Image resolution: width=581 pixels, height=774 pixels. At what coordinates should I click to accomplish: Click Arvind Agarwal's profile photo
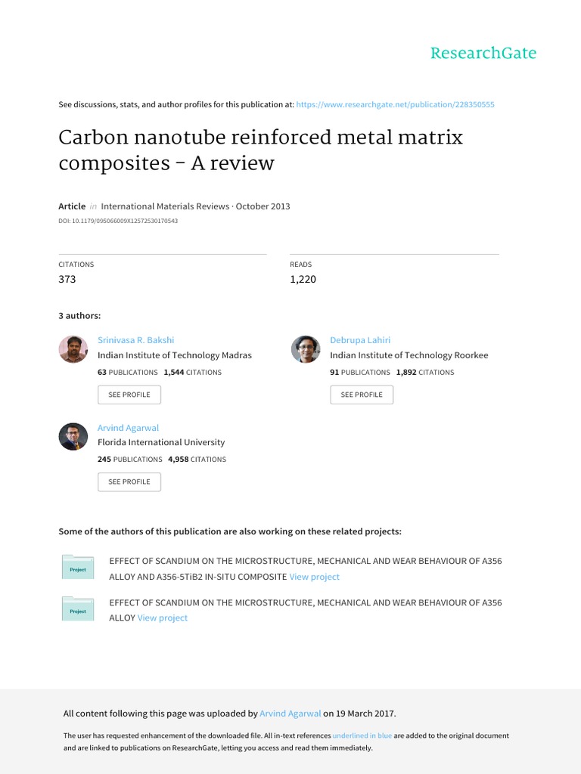(x=73, y=436)
